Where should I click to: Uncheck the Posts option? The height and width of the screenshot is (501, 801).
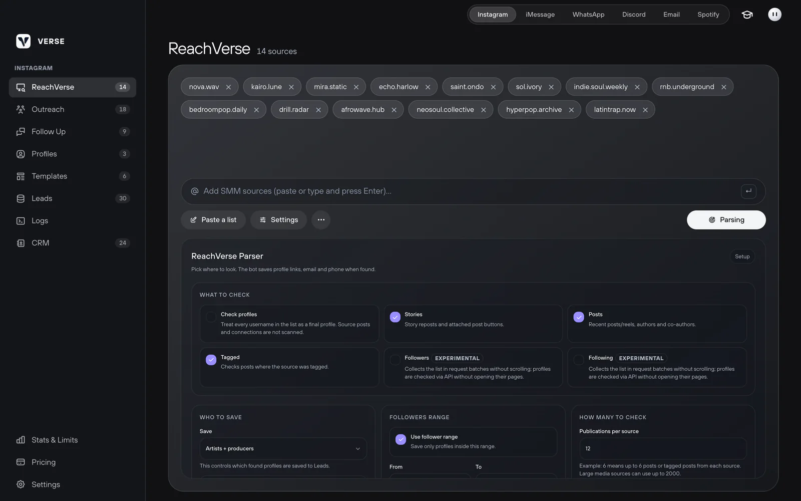(579, 317)
